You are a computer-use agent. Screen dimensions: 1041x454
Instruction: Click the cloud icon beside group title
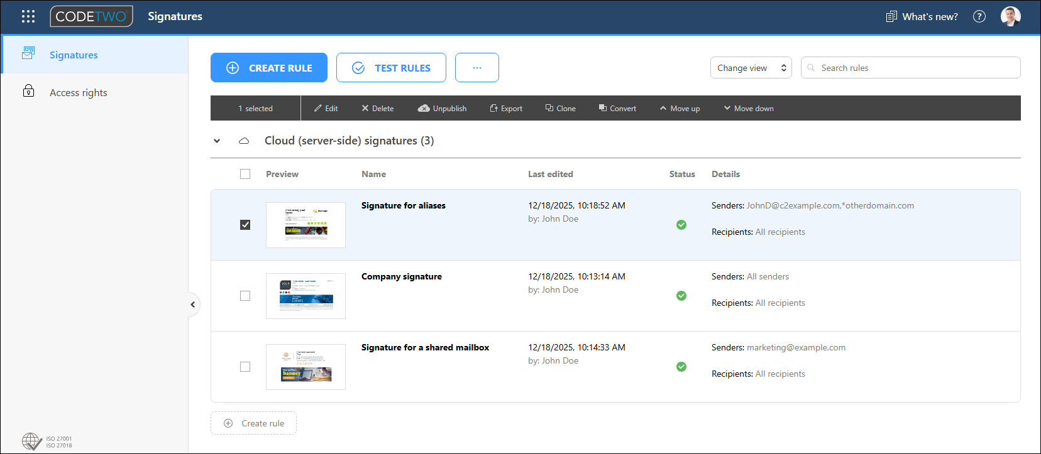click(x=244, y=141)
